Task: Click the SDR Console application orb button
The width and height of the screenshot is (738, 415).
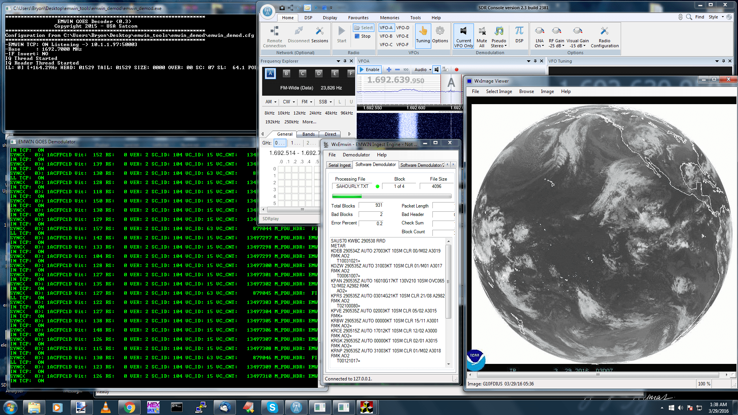Action: [x=268, y=11]
